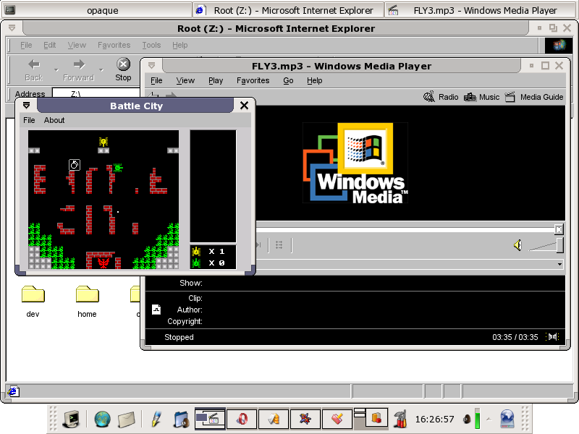579x434 pixels.
Task: Toggle the stereo indicator in Media Player status bar
Action: pyautogui.click(x=553, y=337)
